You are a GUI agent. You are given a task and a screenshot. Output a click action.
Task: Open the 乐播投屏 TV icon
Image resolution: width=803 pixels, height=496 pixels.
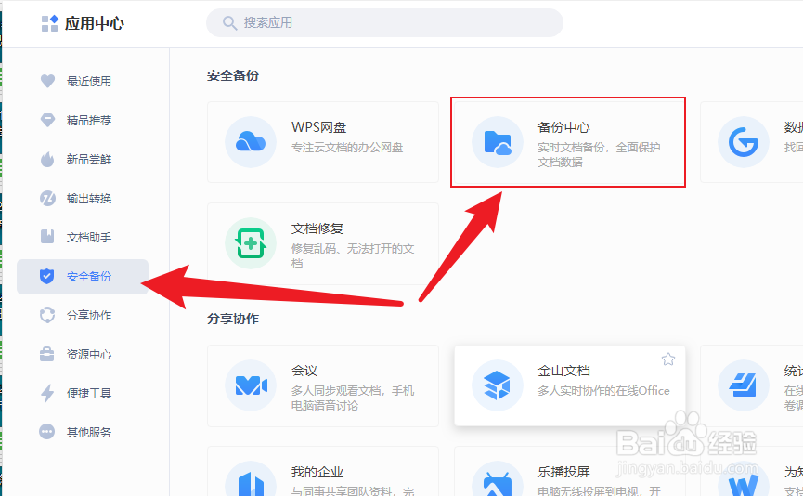(498, 479)
